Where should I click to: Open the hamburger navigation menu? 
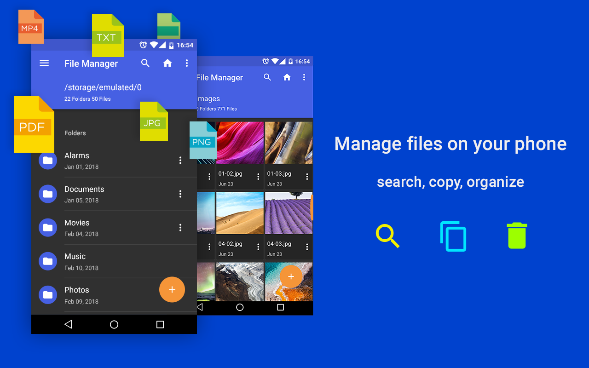[44, 63]
